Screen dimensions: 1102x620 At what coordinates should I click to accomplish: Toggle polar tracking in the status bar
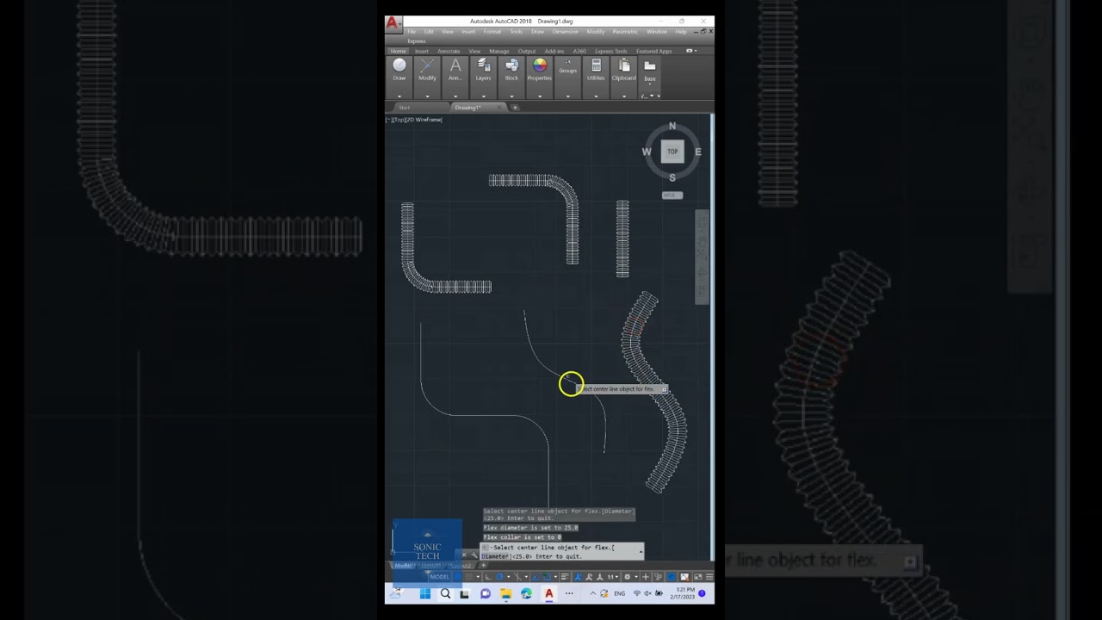click(x=500, y=577)
